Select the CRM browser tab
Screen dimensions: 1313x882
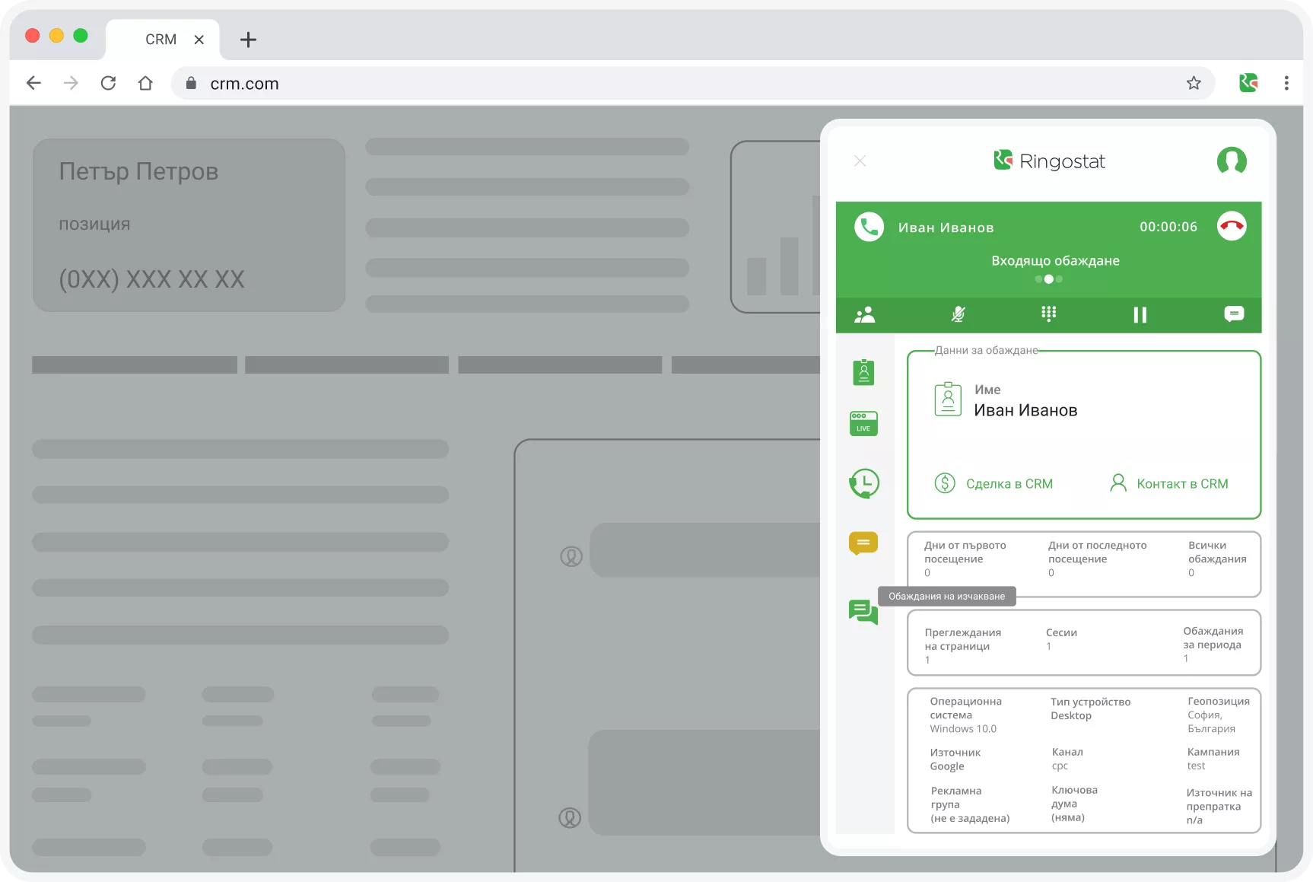tap(162, 40)
